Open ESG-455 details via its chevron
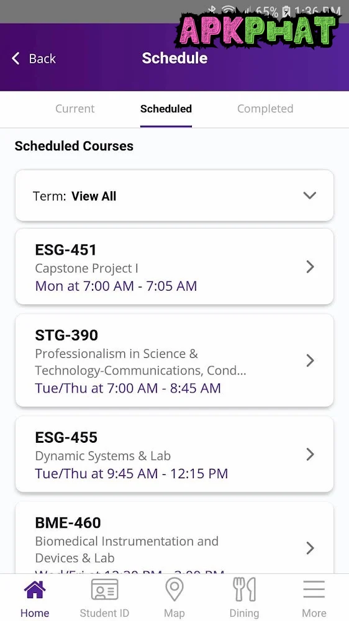The image size is (349, 621). click(x=310, y=454)
